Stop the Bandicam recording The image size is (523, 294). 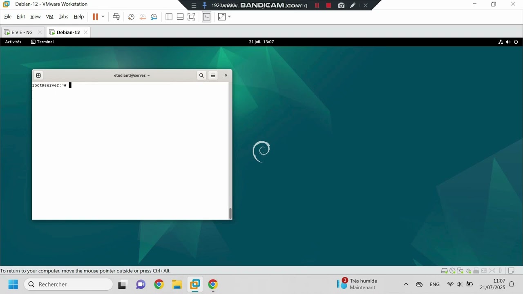click(329, 5)
